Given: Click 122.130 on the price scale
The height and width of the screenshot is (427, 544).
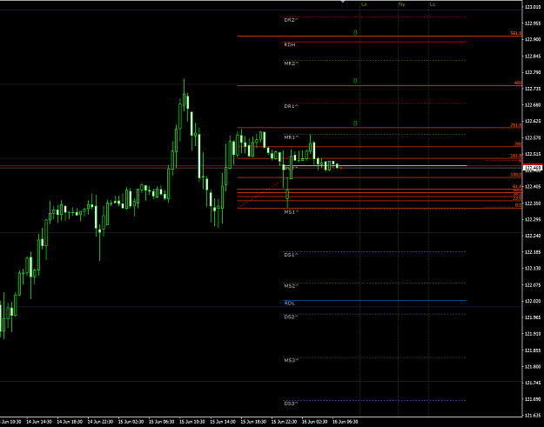Looking at the screenshot, I should coord(533,268).
